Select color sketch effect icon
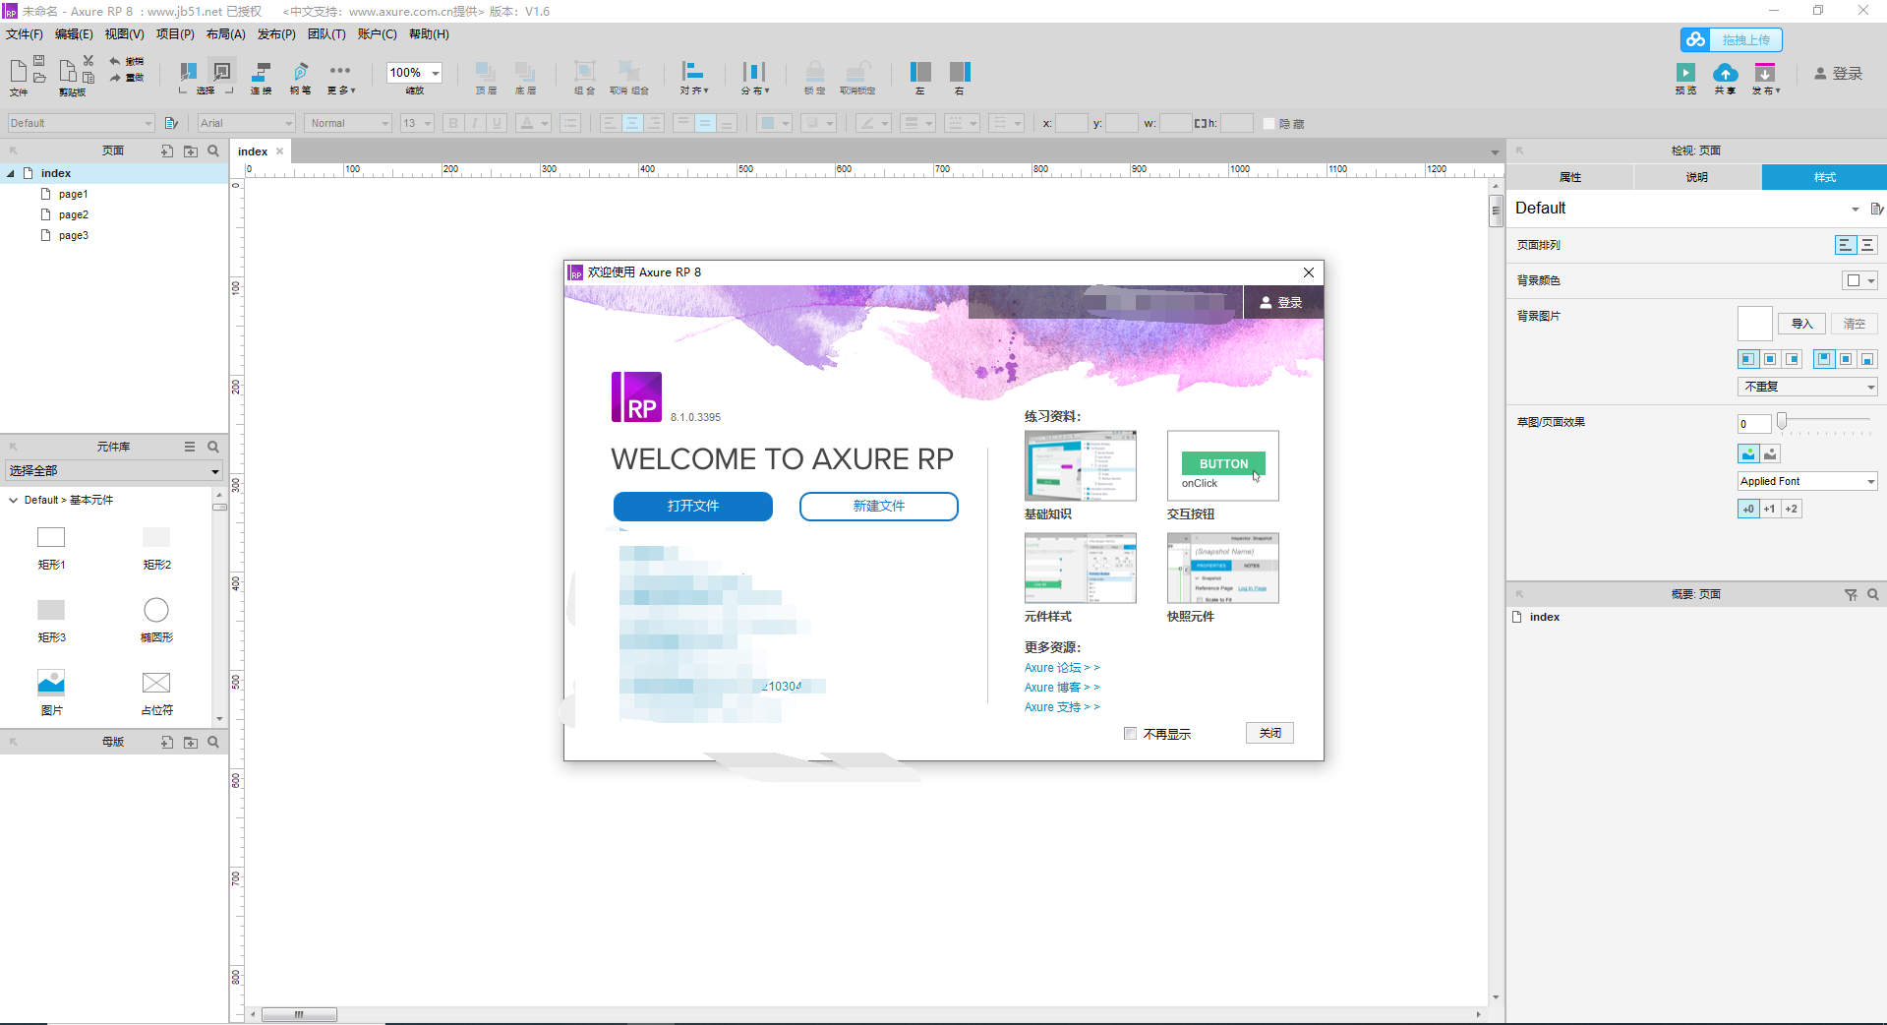1887x1025 pixels. [1748, 453]
